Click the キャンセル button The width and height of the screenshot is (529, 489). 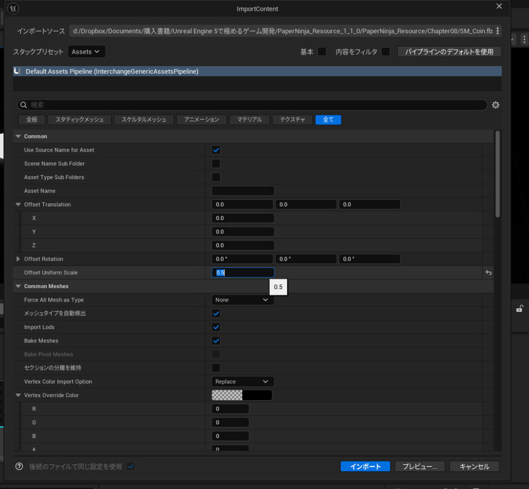pyautogui.click(x=474, y=466)
